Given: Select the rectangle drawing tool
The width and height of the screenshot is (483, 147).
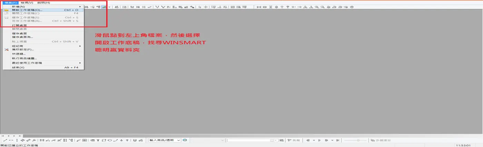Looking at the screenshot, I should 104,140.
